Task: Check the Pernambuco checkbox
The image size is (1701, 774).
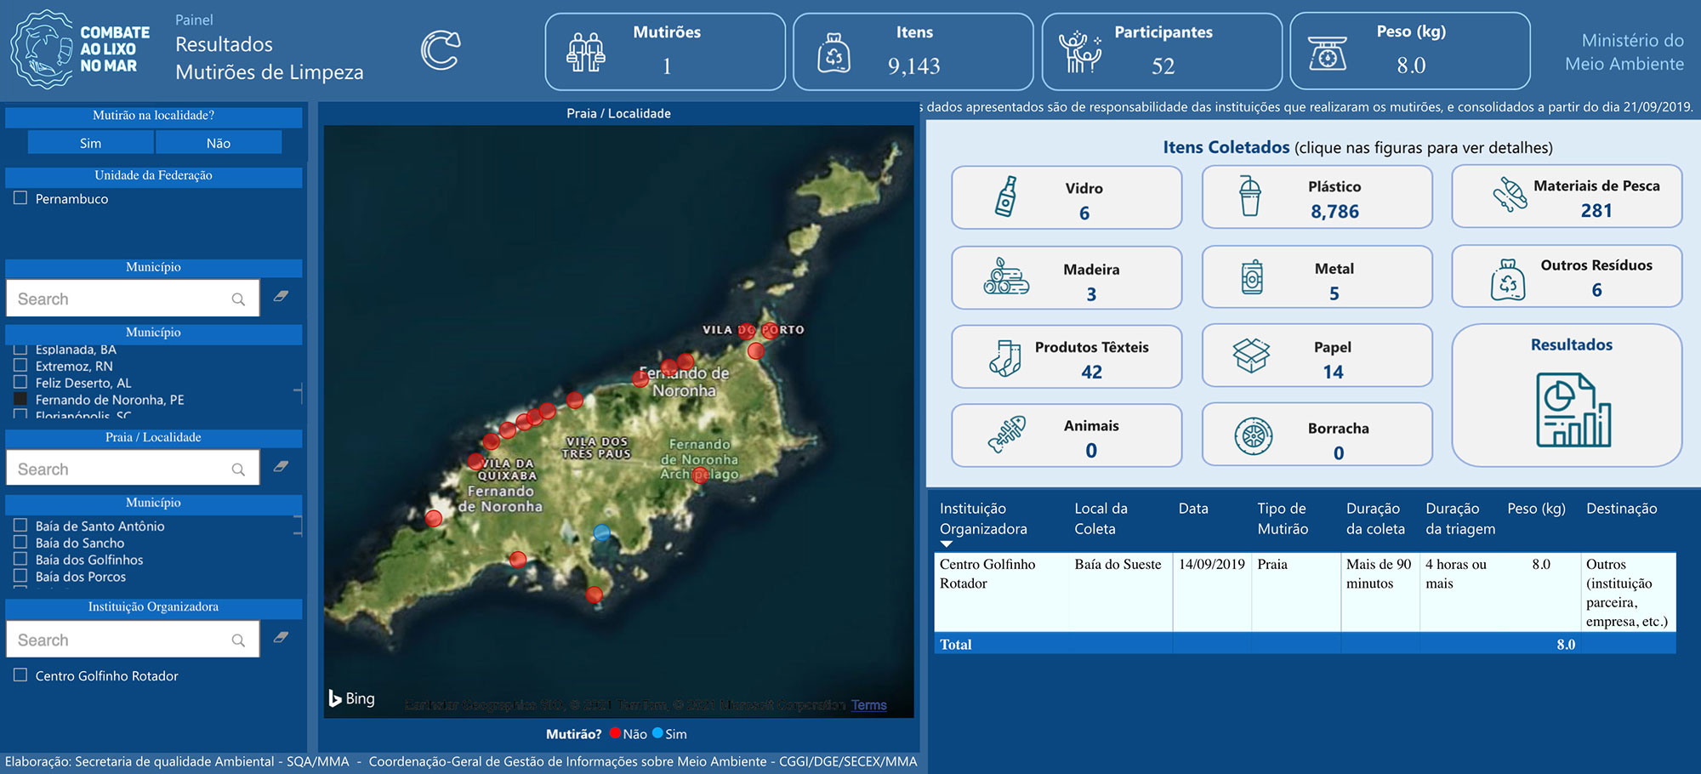Action: (20, 198)
